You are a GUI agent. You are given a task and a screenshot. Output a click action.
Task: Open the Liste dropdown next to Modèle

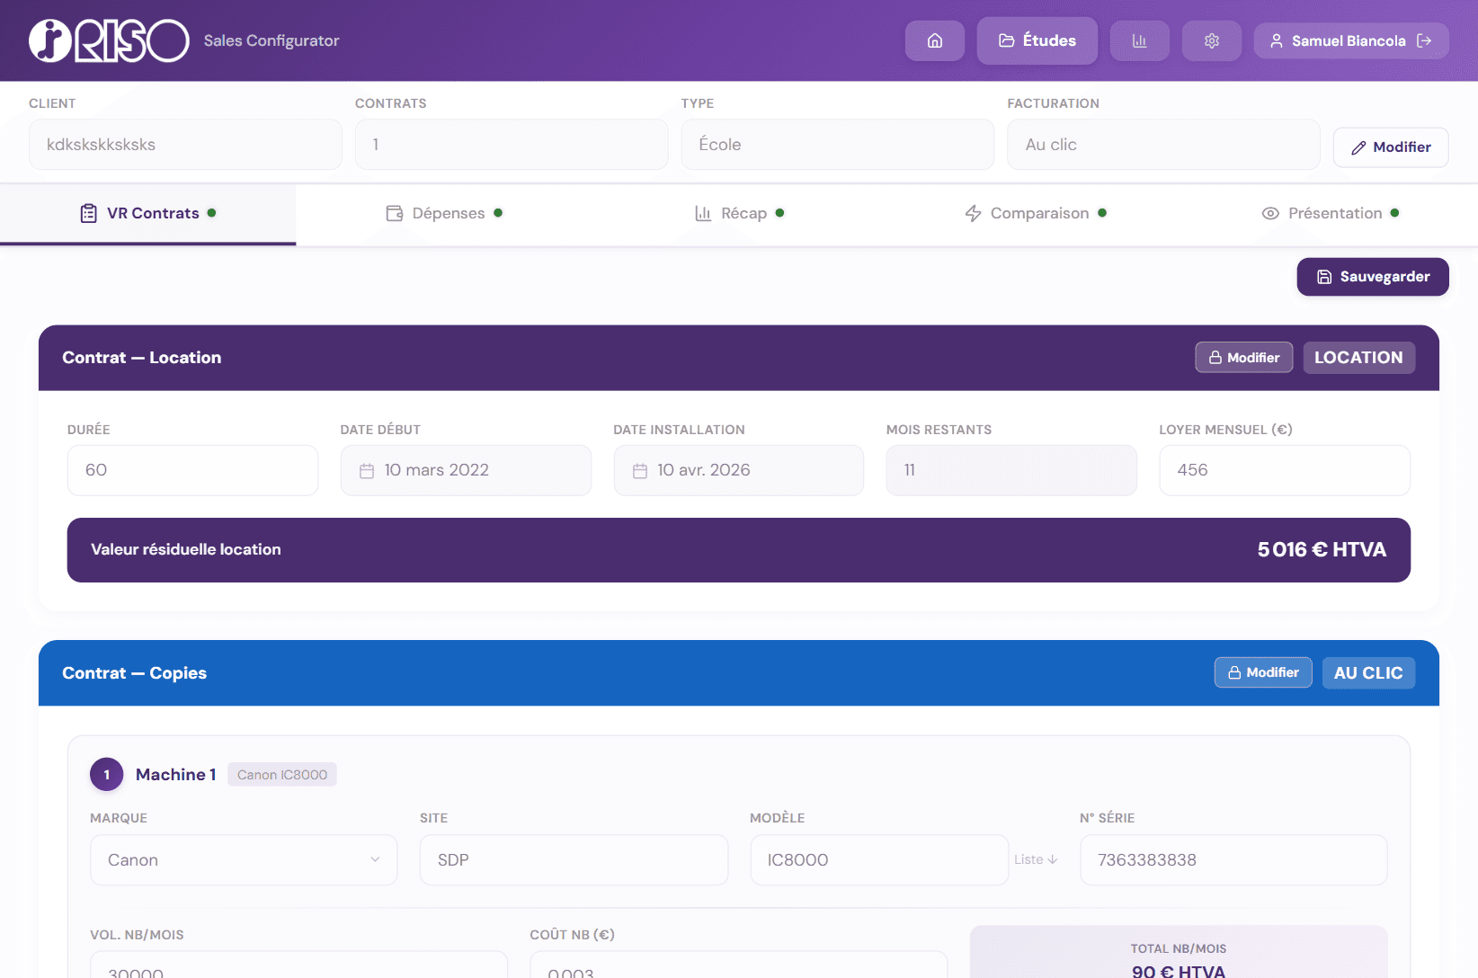[x=1036, y=859]
